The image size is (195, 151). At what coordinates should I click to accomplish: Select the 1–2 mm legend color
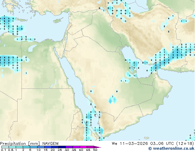click(19, 147)
